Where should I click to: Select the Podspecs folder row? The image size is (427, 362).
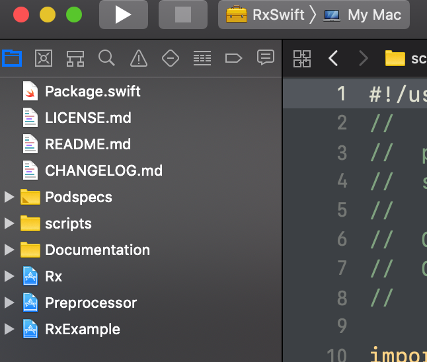point(141,197)
